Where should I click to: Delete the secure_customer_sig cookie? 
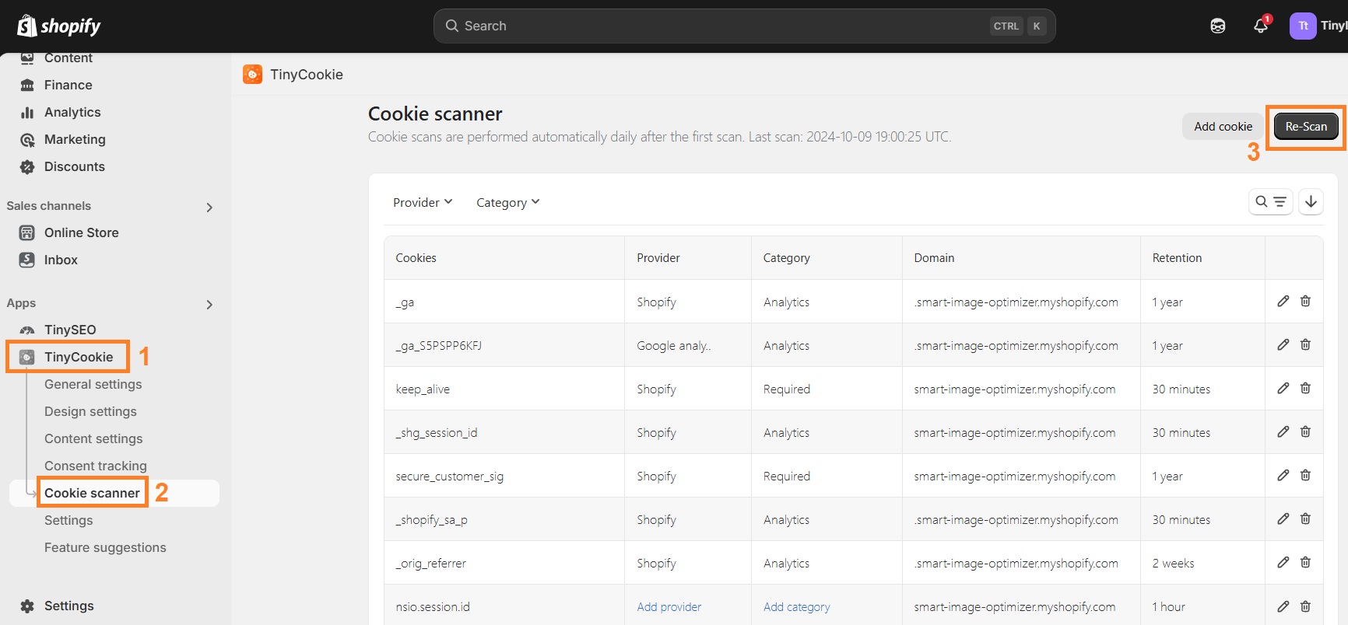point(1305,475)
